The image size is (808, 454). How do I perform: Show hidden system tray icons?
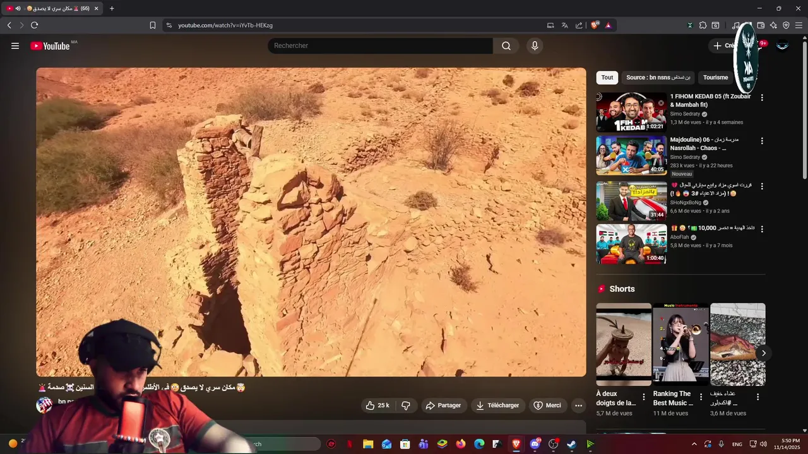tap(694, 444)
